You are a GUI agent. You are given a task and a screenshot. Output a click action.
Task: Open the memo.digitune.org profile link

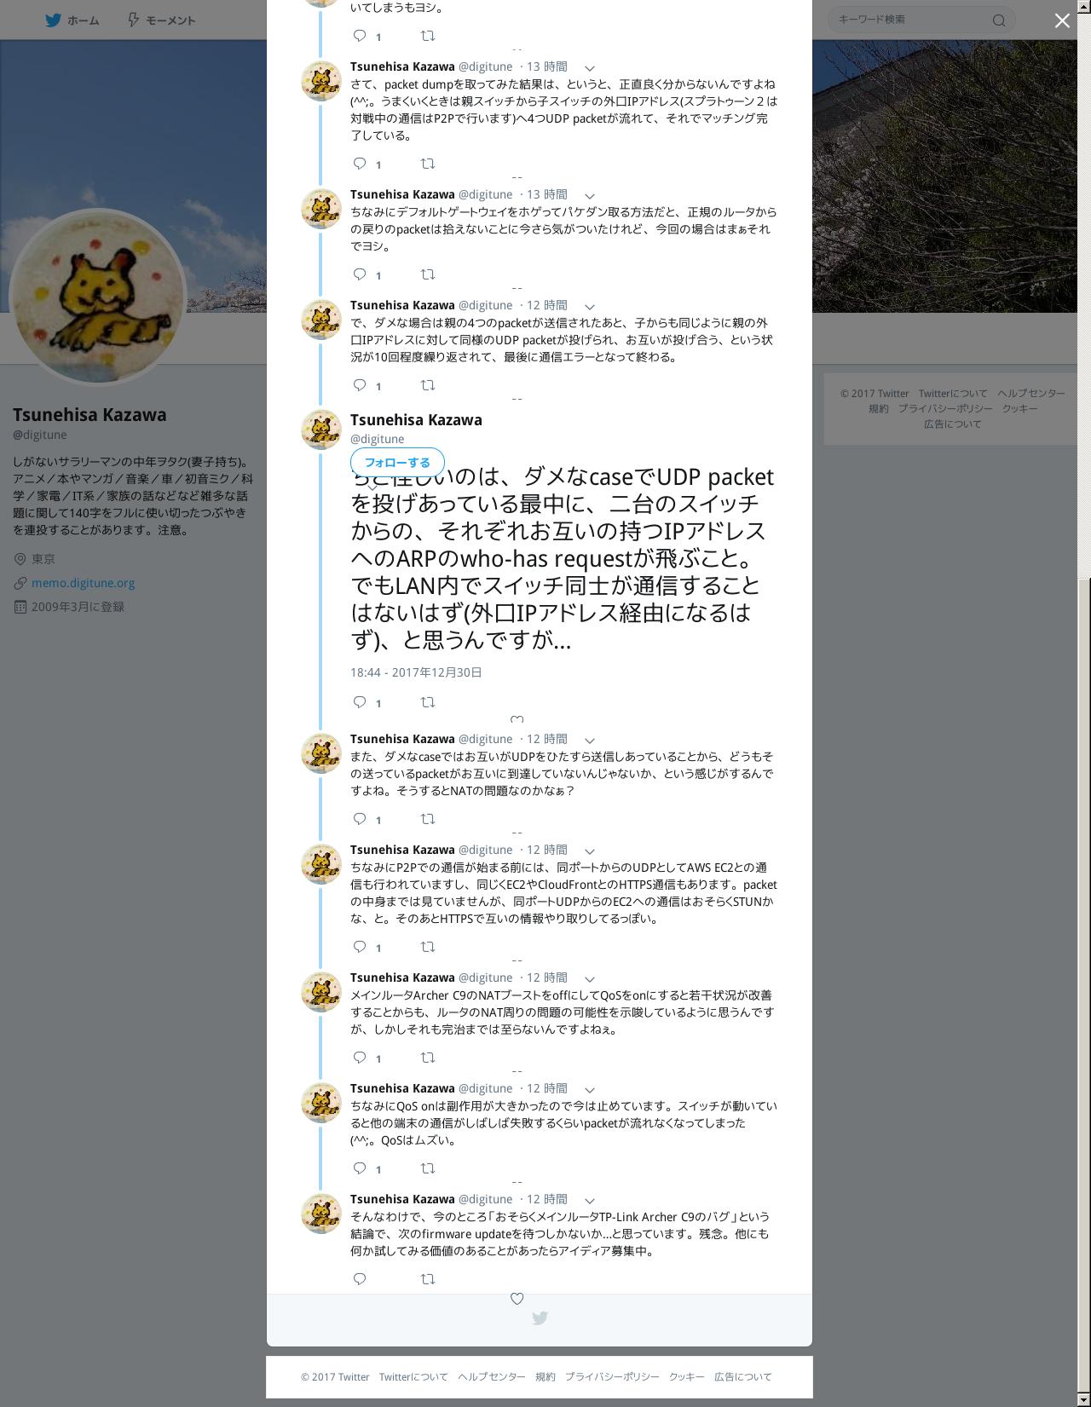pyautogui.click(x=84, y=583)
